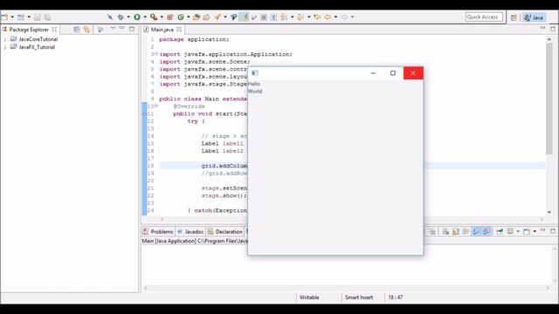Image resolution: width=559 pixels, height=314 pixels.
Task: Toggle Link with Editor in Package Explorer
Action: (x=86, y=29)
